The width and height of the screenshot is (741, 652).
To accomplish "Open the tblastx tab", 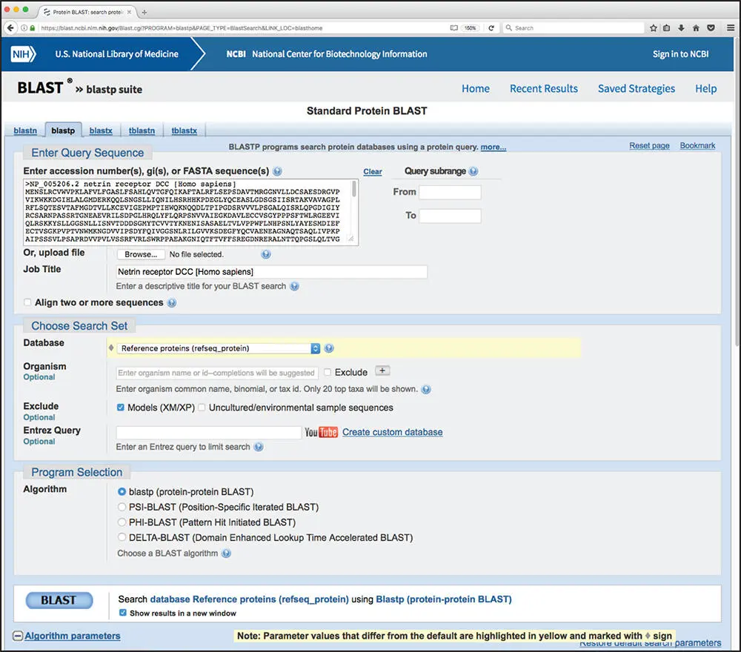I will 185,131.
